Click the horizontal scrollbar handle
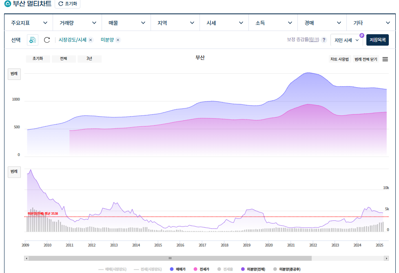Viewport: 399px width, 273px height. [170, 258]
